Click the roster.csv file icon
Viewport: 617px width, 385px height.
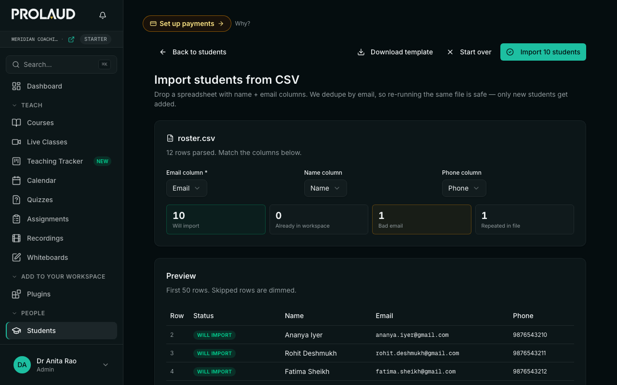point(170,138)
